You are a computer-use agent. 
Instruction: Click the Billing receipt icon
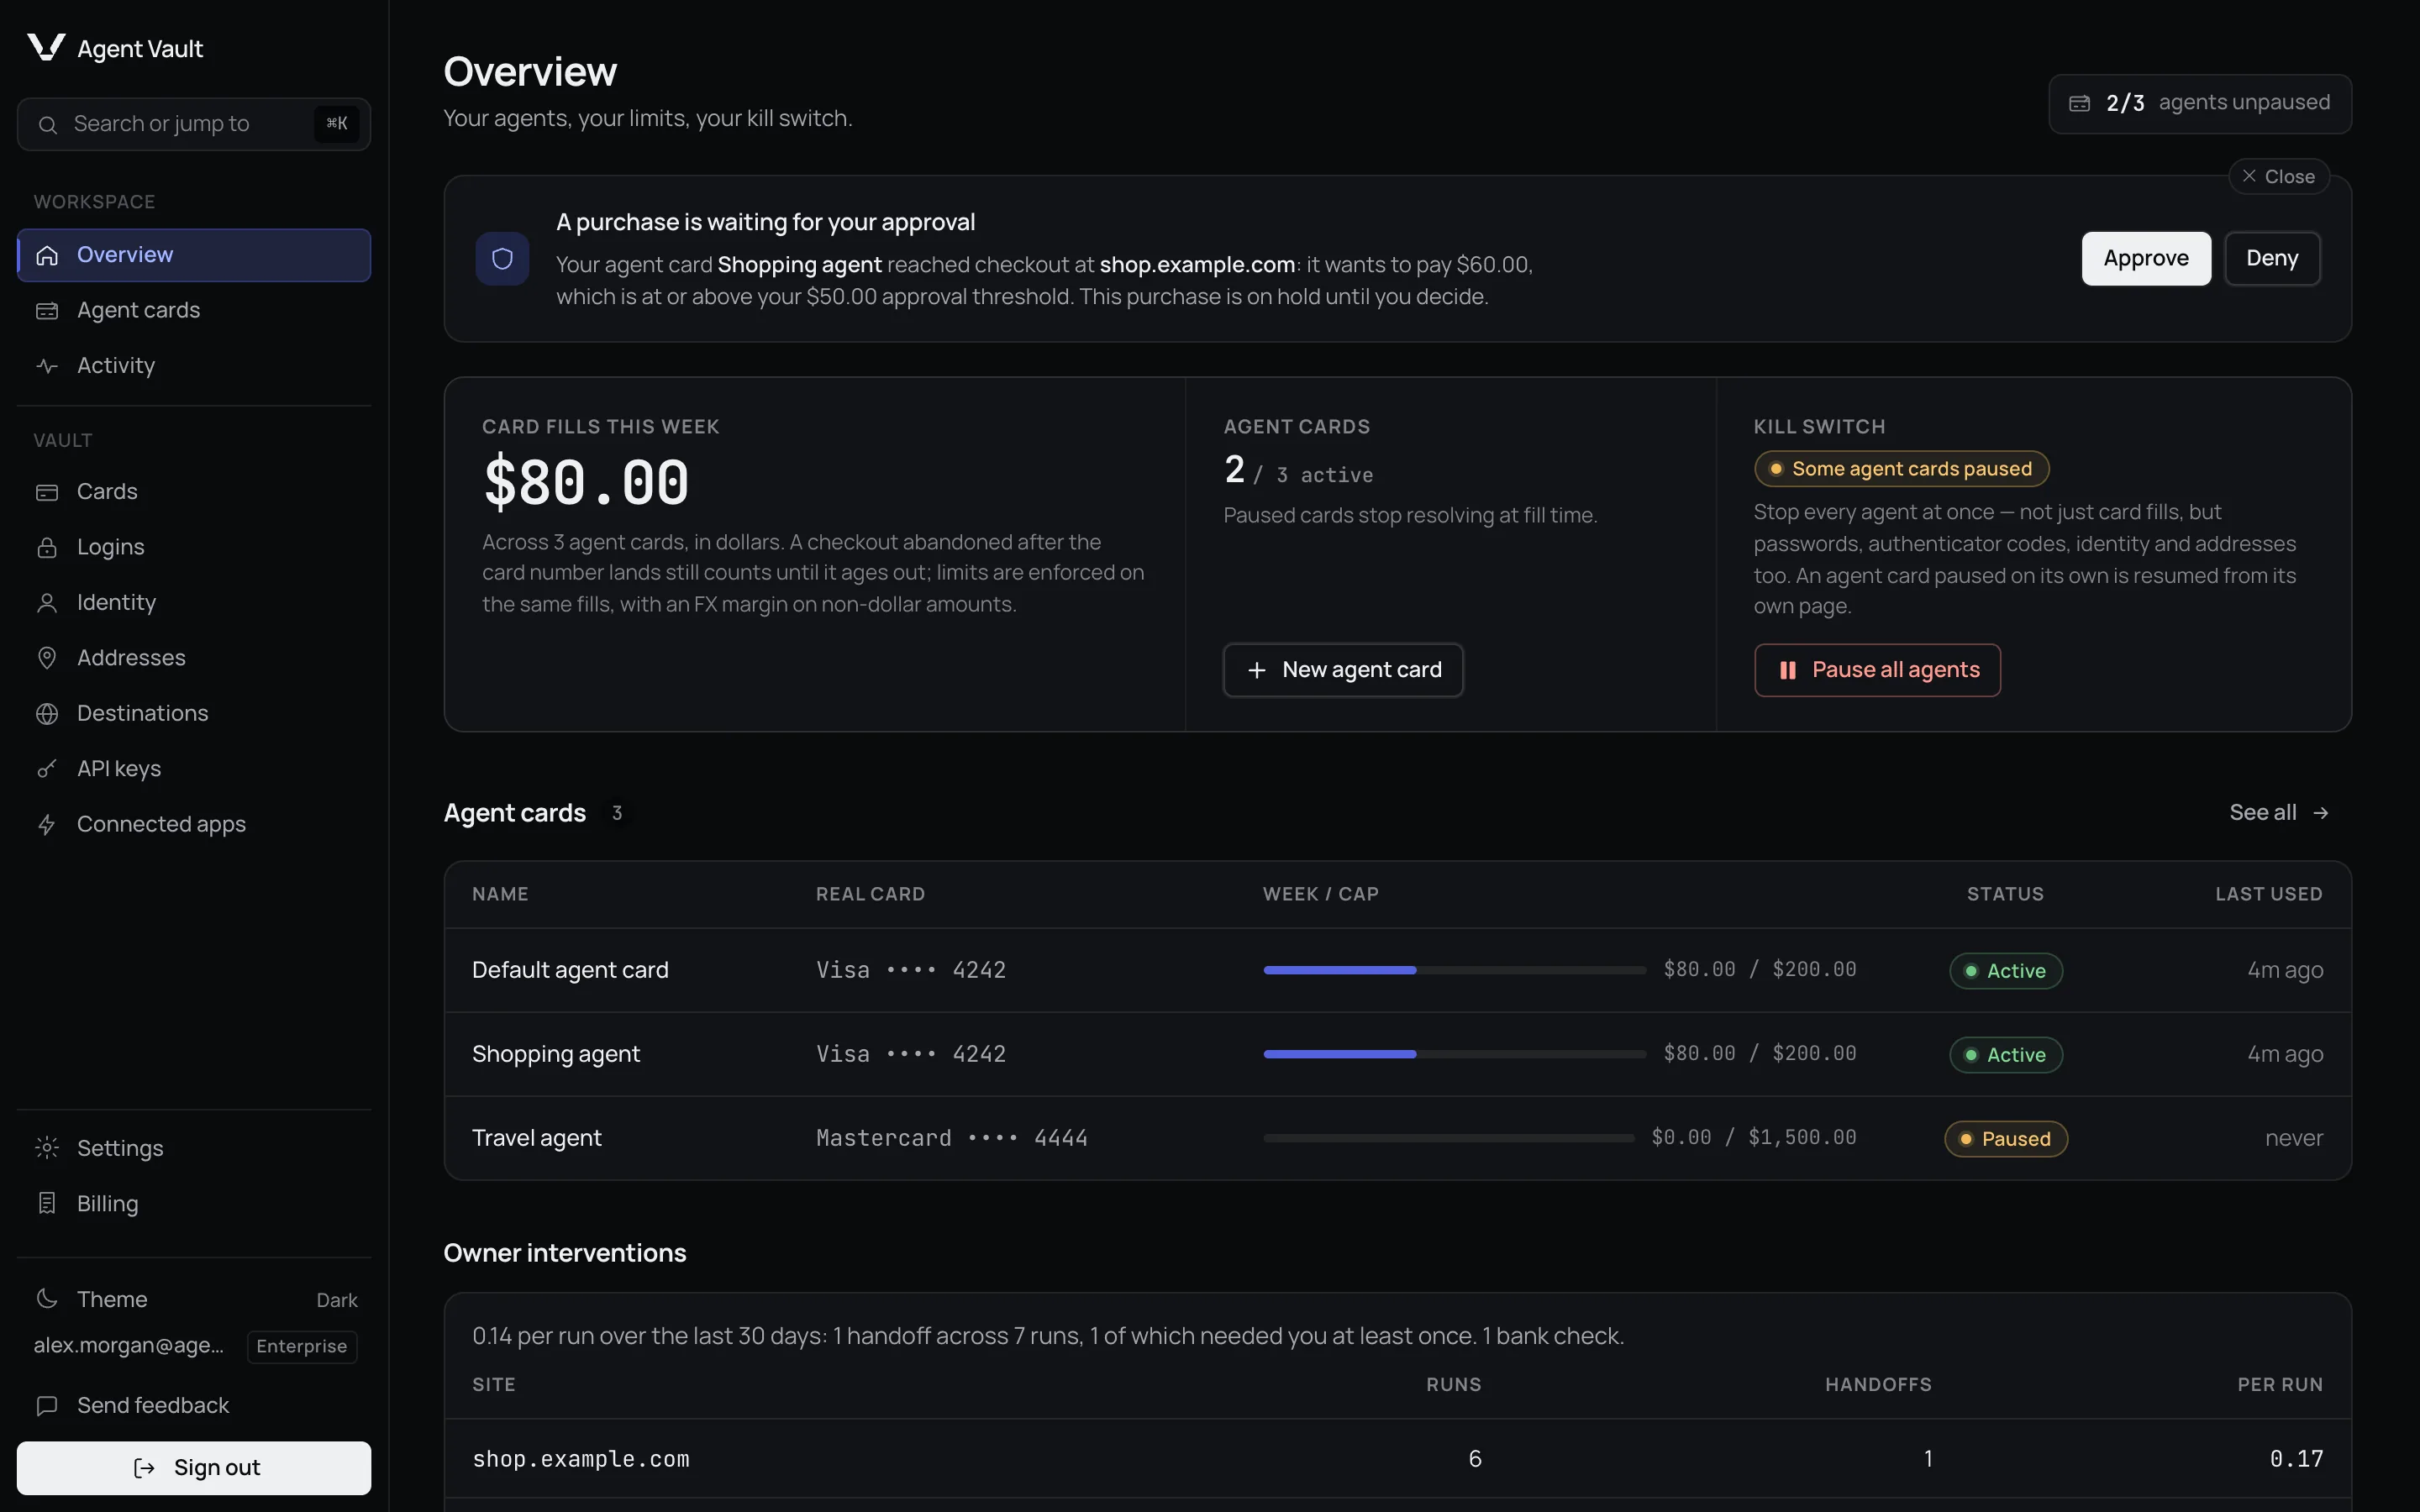(x=47, y=1203)
